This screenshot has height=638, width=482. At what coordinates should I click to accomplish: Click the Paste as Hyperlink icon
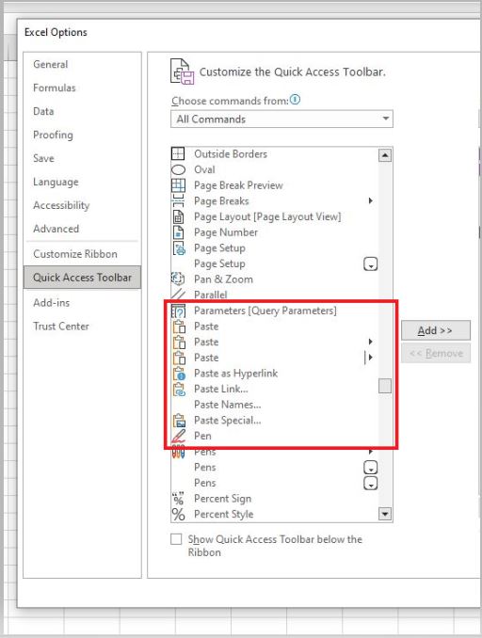click(x=179, y=374)
